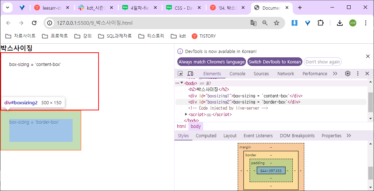Expand the script element node
The height and width of the screenshot is (191, 374).
(186, 114)
